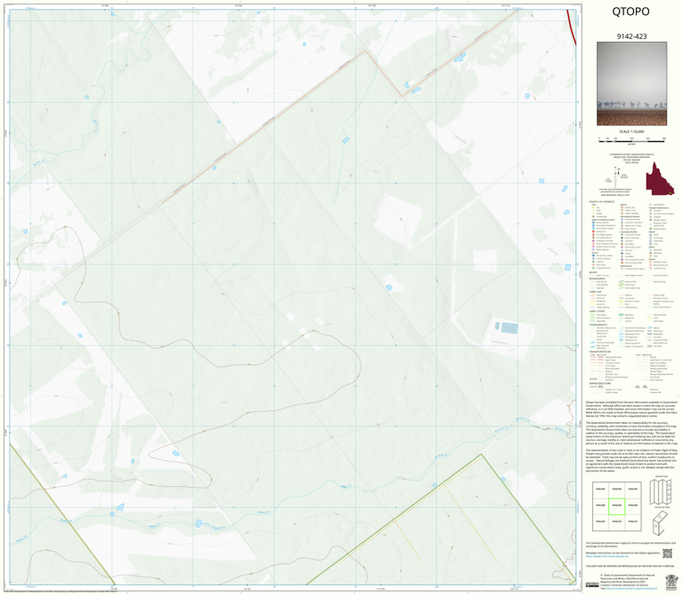The width and height of the screenshot is (682, 595).
Task: Click the magnetic north declination diagram
Action: pos(617,176)
